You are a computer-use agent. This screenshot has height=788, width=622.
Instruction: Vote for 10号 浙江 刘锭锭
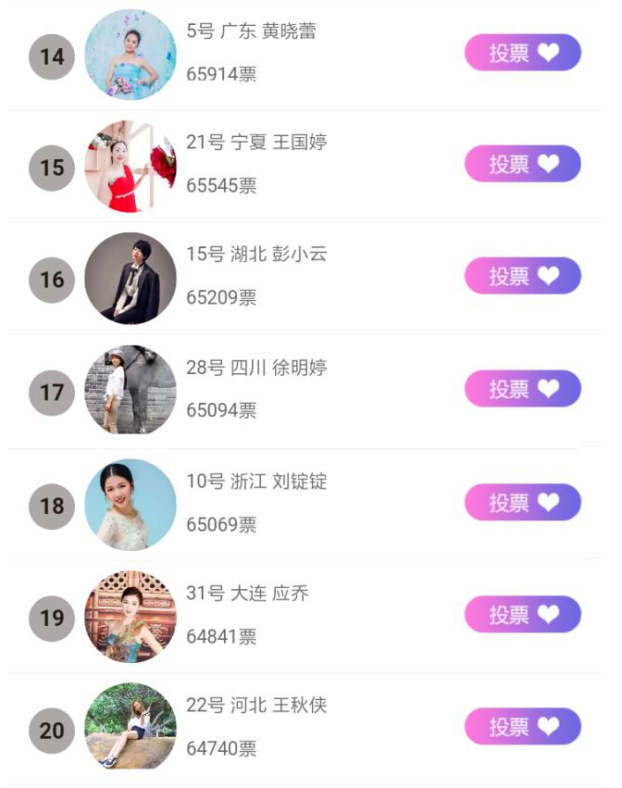(522, 502)
